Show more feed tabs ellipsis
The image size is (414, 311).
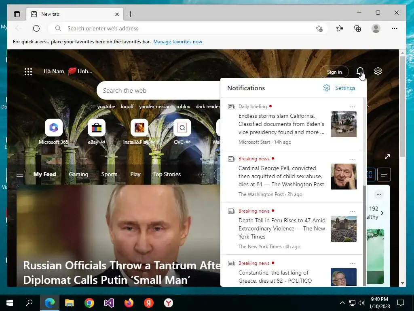point(201,175)
